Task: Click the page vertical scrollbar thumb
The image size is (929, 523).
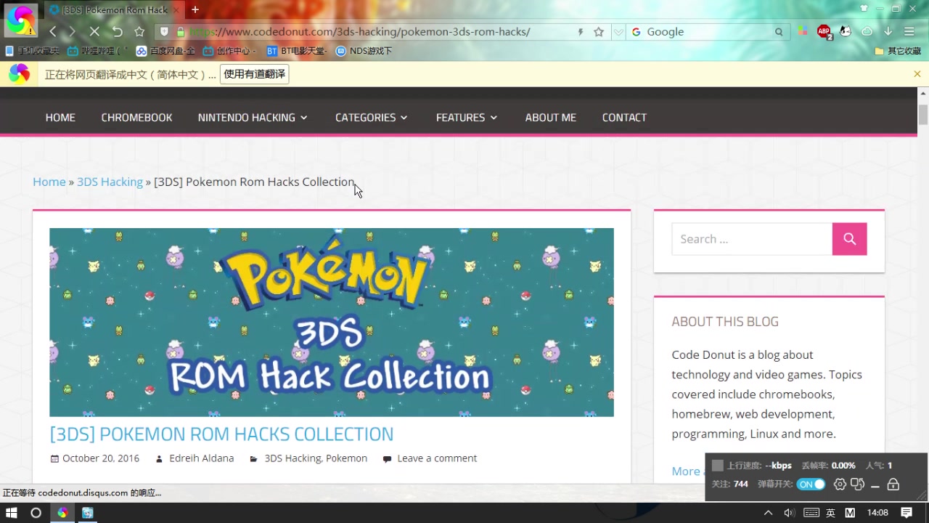Action: click(923, 115)
